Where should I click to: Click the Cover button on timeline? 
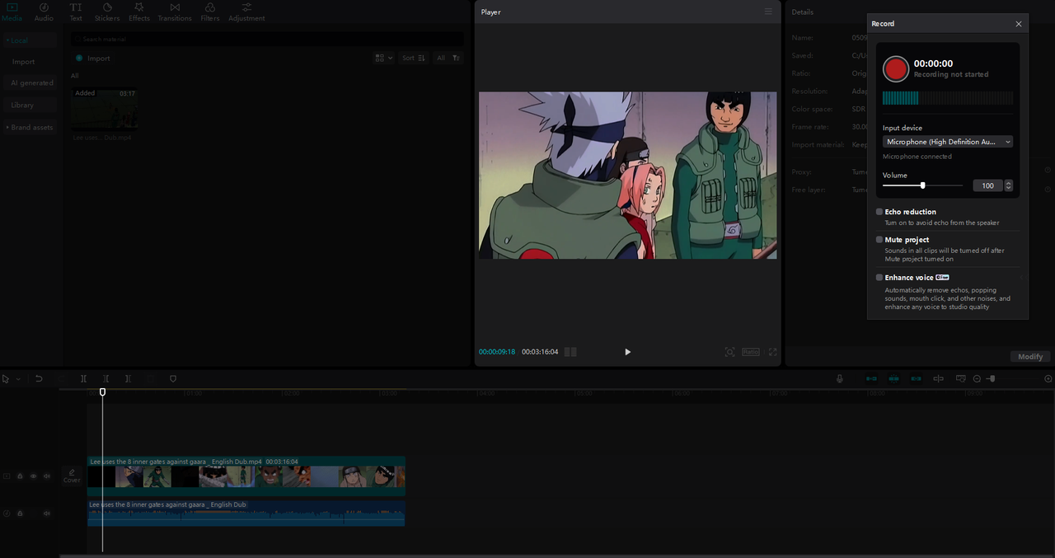[x=72, y=476]
